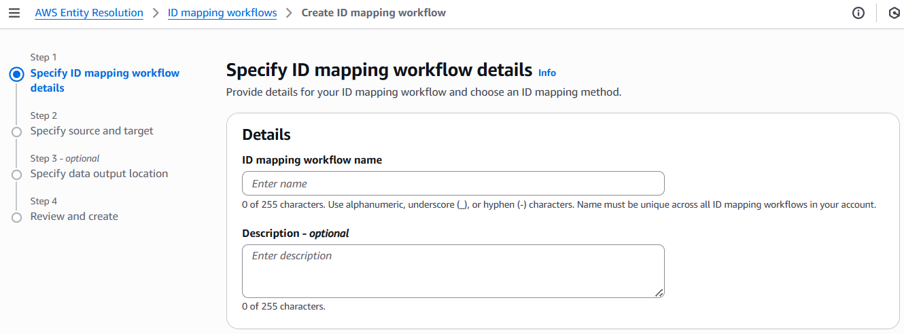Click the hexagon icon at top right
904x334 pixels.
coord(894,13)
